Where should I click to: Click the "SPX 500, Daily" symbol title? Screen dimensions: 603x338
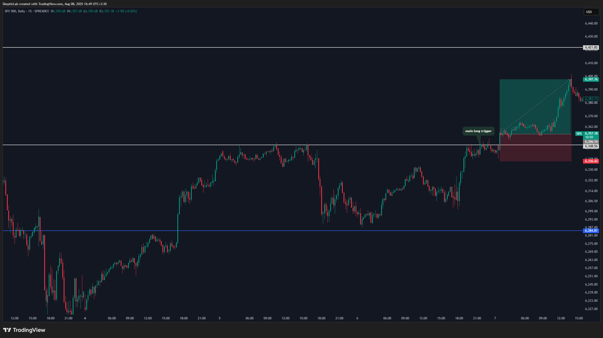coord(15,11)
